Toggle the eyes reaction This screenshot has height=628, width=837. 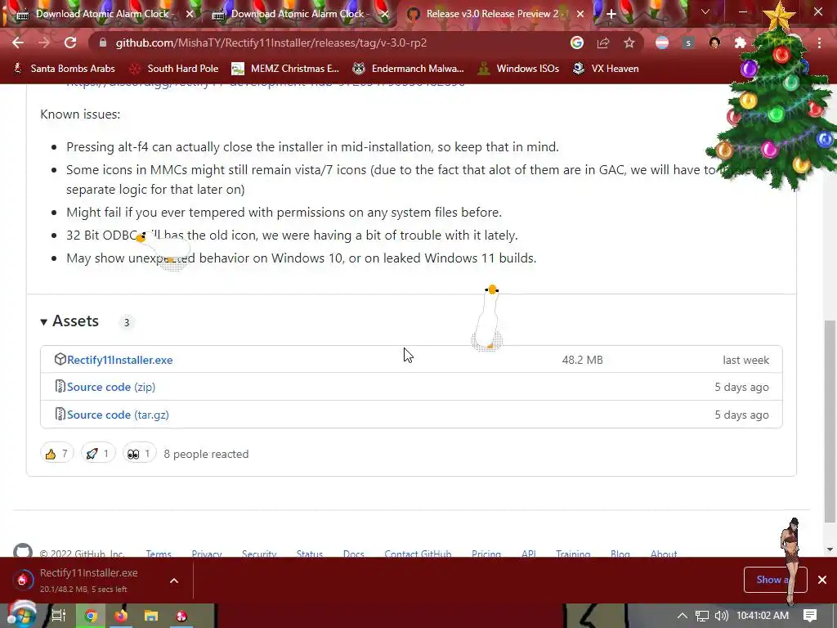[x=139, y=454]
